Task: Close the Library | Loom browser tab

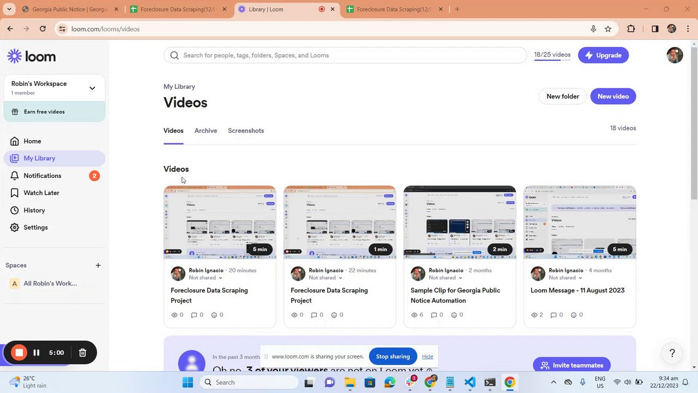Action: (x=333, y=9)
